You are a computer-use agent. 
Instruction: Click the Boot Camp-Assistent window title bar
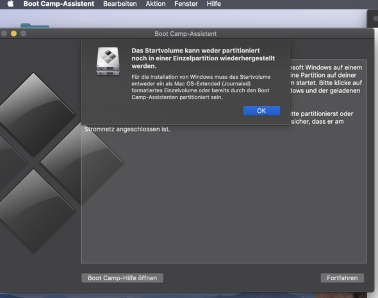point(186,34)
